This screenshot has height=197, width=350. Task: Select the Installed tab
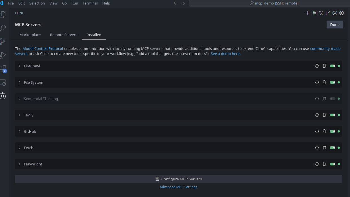tap(94, 35)
